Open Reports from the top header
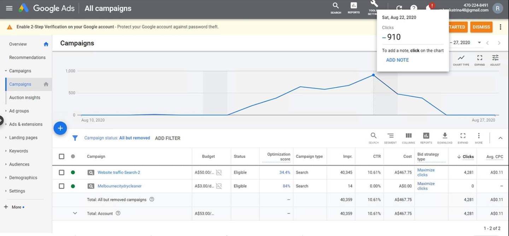The height and width of the screenshot is (236, 509). [353, 7]
